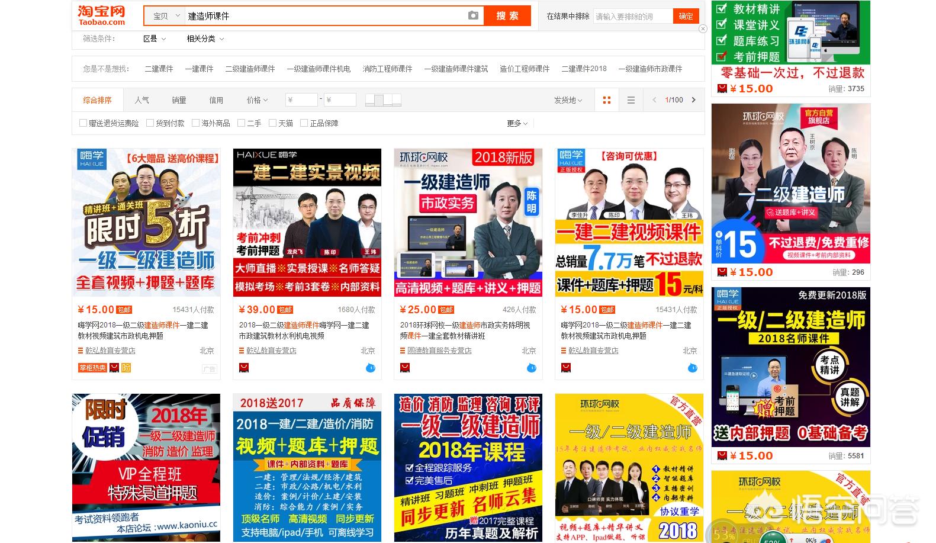Open 一建二建实景视频 product image
The height and width of the screenshot is (543, 936).
click(x=307, y=223)
